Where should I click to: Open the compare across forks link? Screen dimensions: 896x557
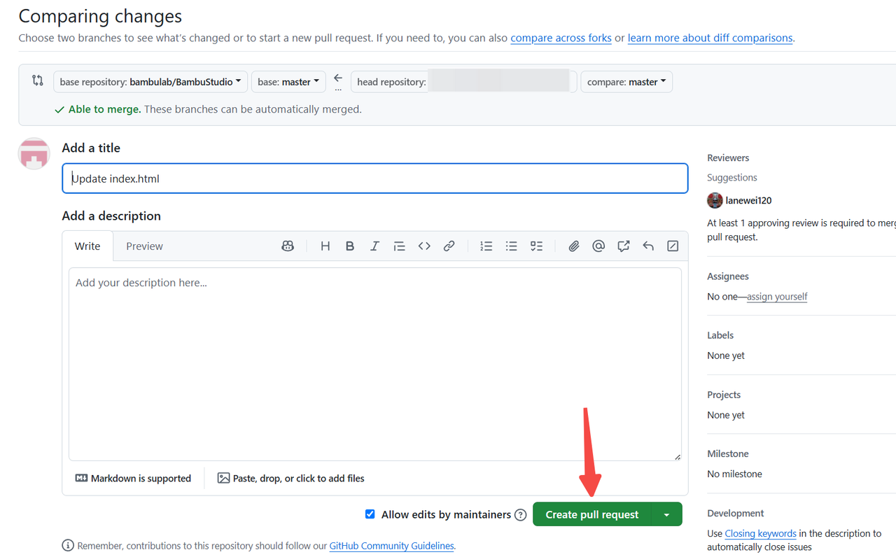click(x=561, y=38)
